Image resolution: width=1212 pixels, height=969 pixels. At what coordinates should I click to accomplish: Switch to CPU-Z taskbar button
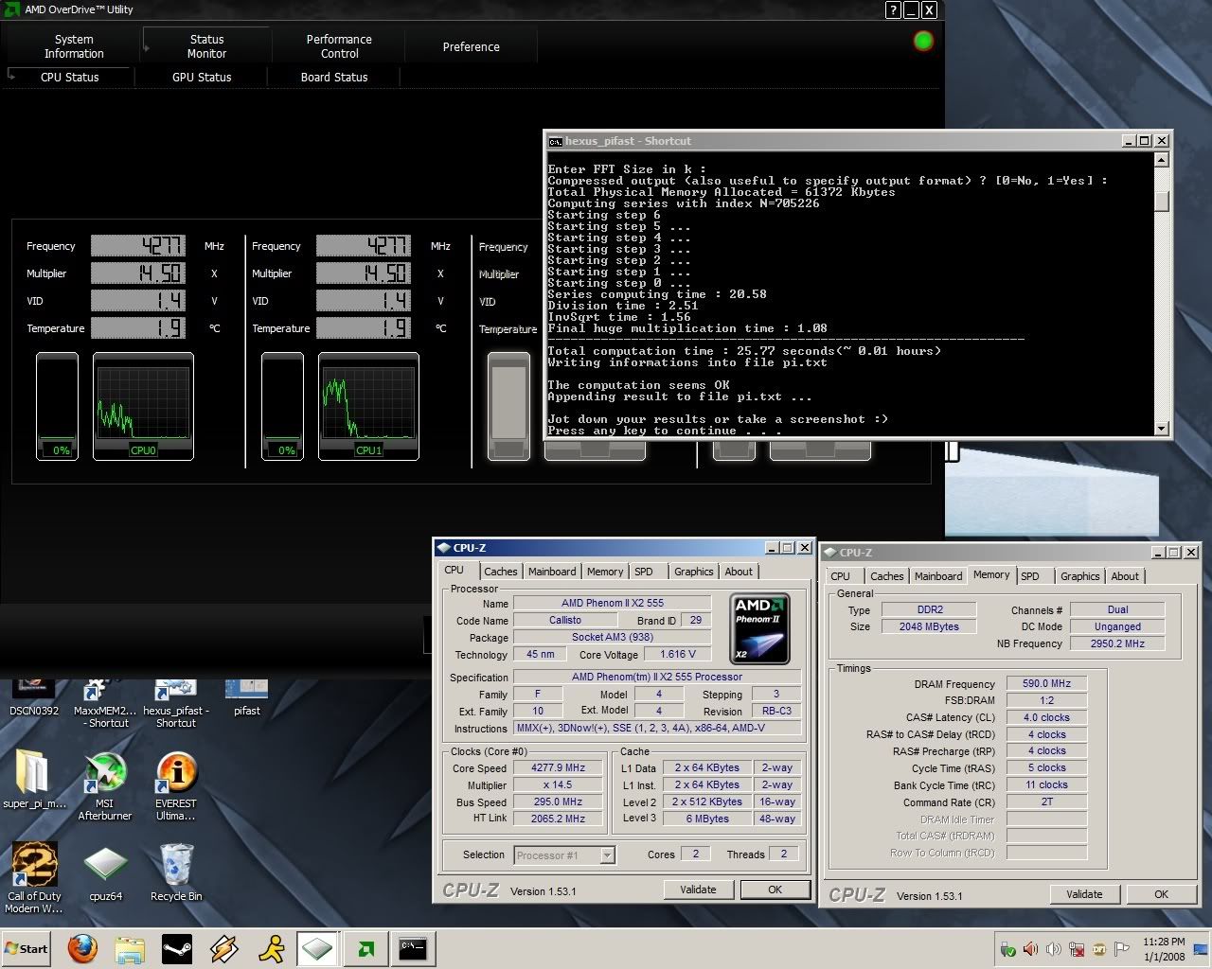point(317,949)
